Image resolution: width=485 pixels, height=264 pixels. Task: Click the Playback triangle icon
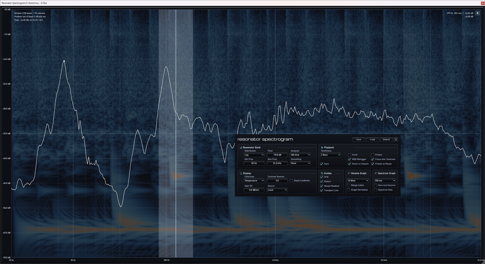322,148
